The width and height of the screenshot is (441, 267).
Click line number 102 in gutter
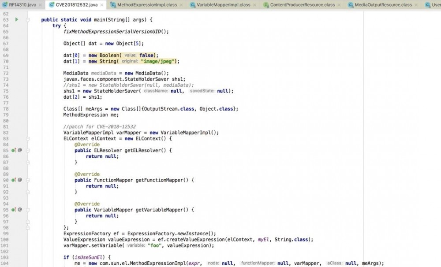5,252
